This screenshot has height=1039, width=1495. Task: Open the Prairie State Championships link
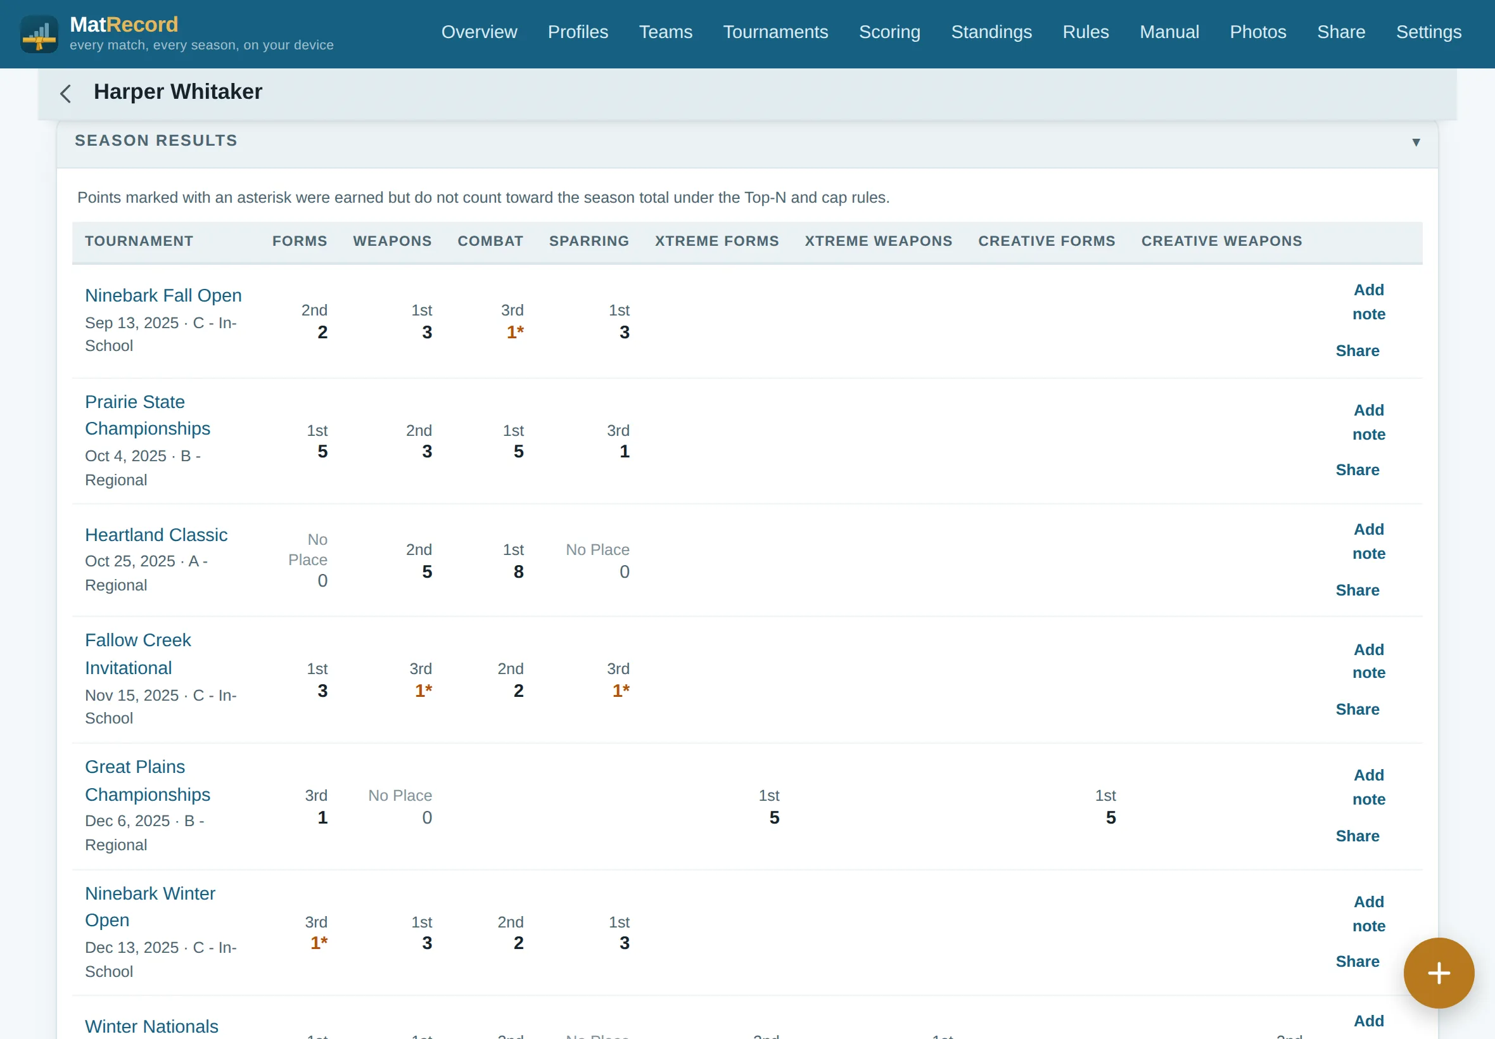148,416
